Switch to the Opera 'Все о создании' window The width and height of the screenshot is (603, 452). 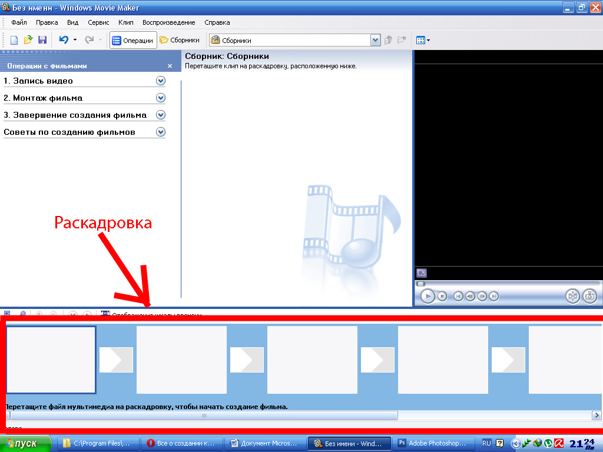tap(181, 444)
